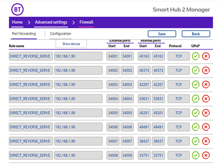
Task: Click IP address field in the 34001 row
Action: [78, 56]
